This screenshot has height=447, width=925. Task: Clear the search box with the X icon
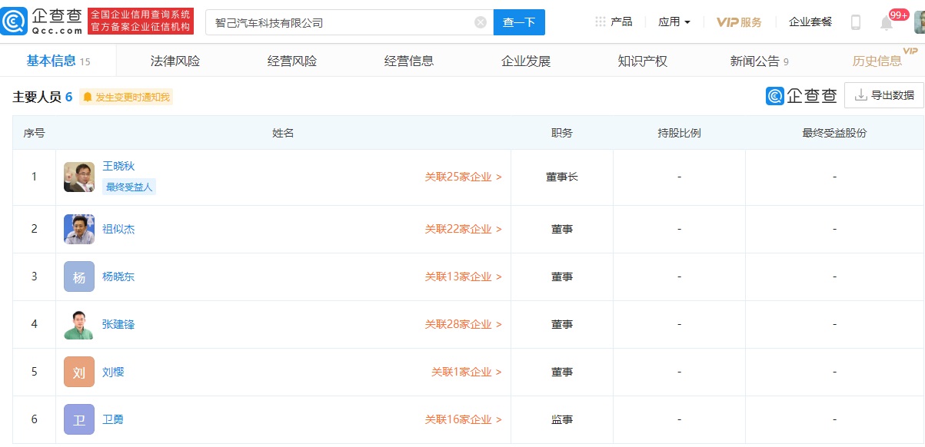point(481,22)
